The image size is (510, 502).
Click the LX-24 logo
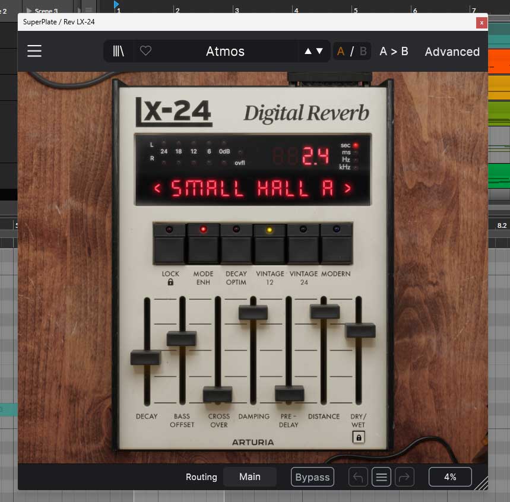point(174,112)
